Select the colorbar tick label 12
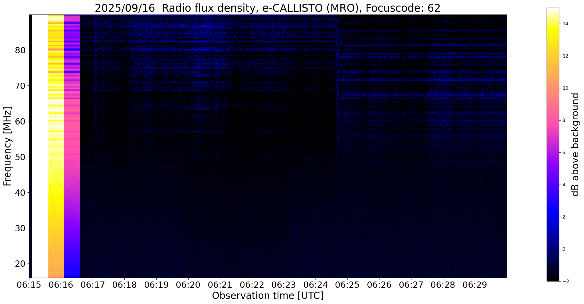This screenshot has height=304, width=584. pos(565,56)
